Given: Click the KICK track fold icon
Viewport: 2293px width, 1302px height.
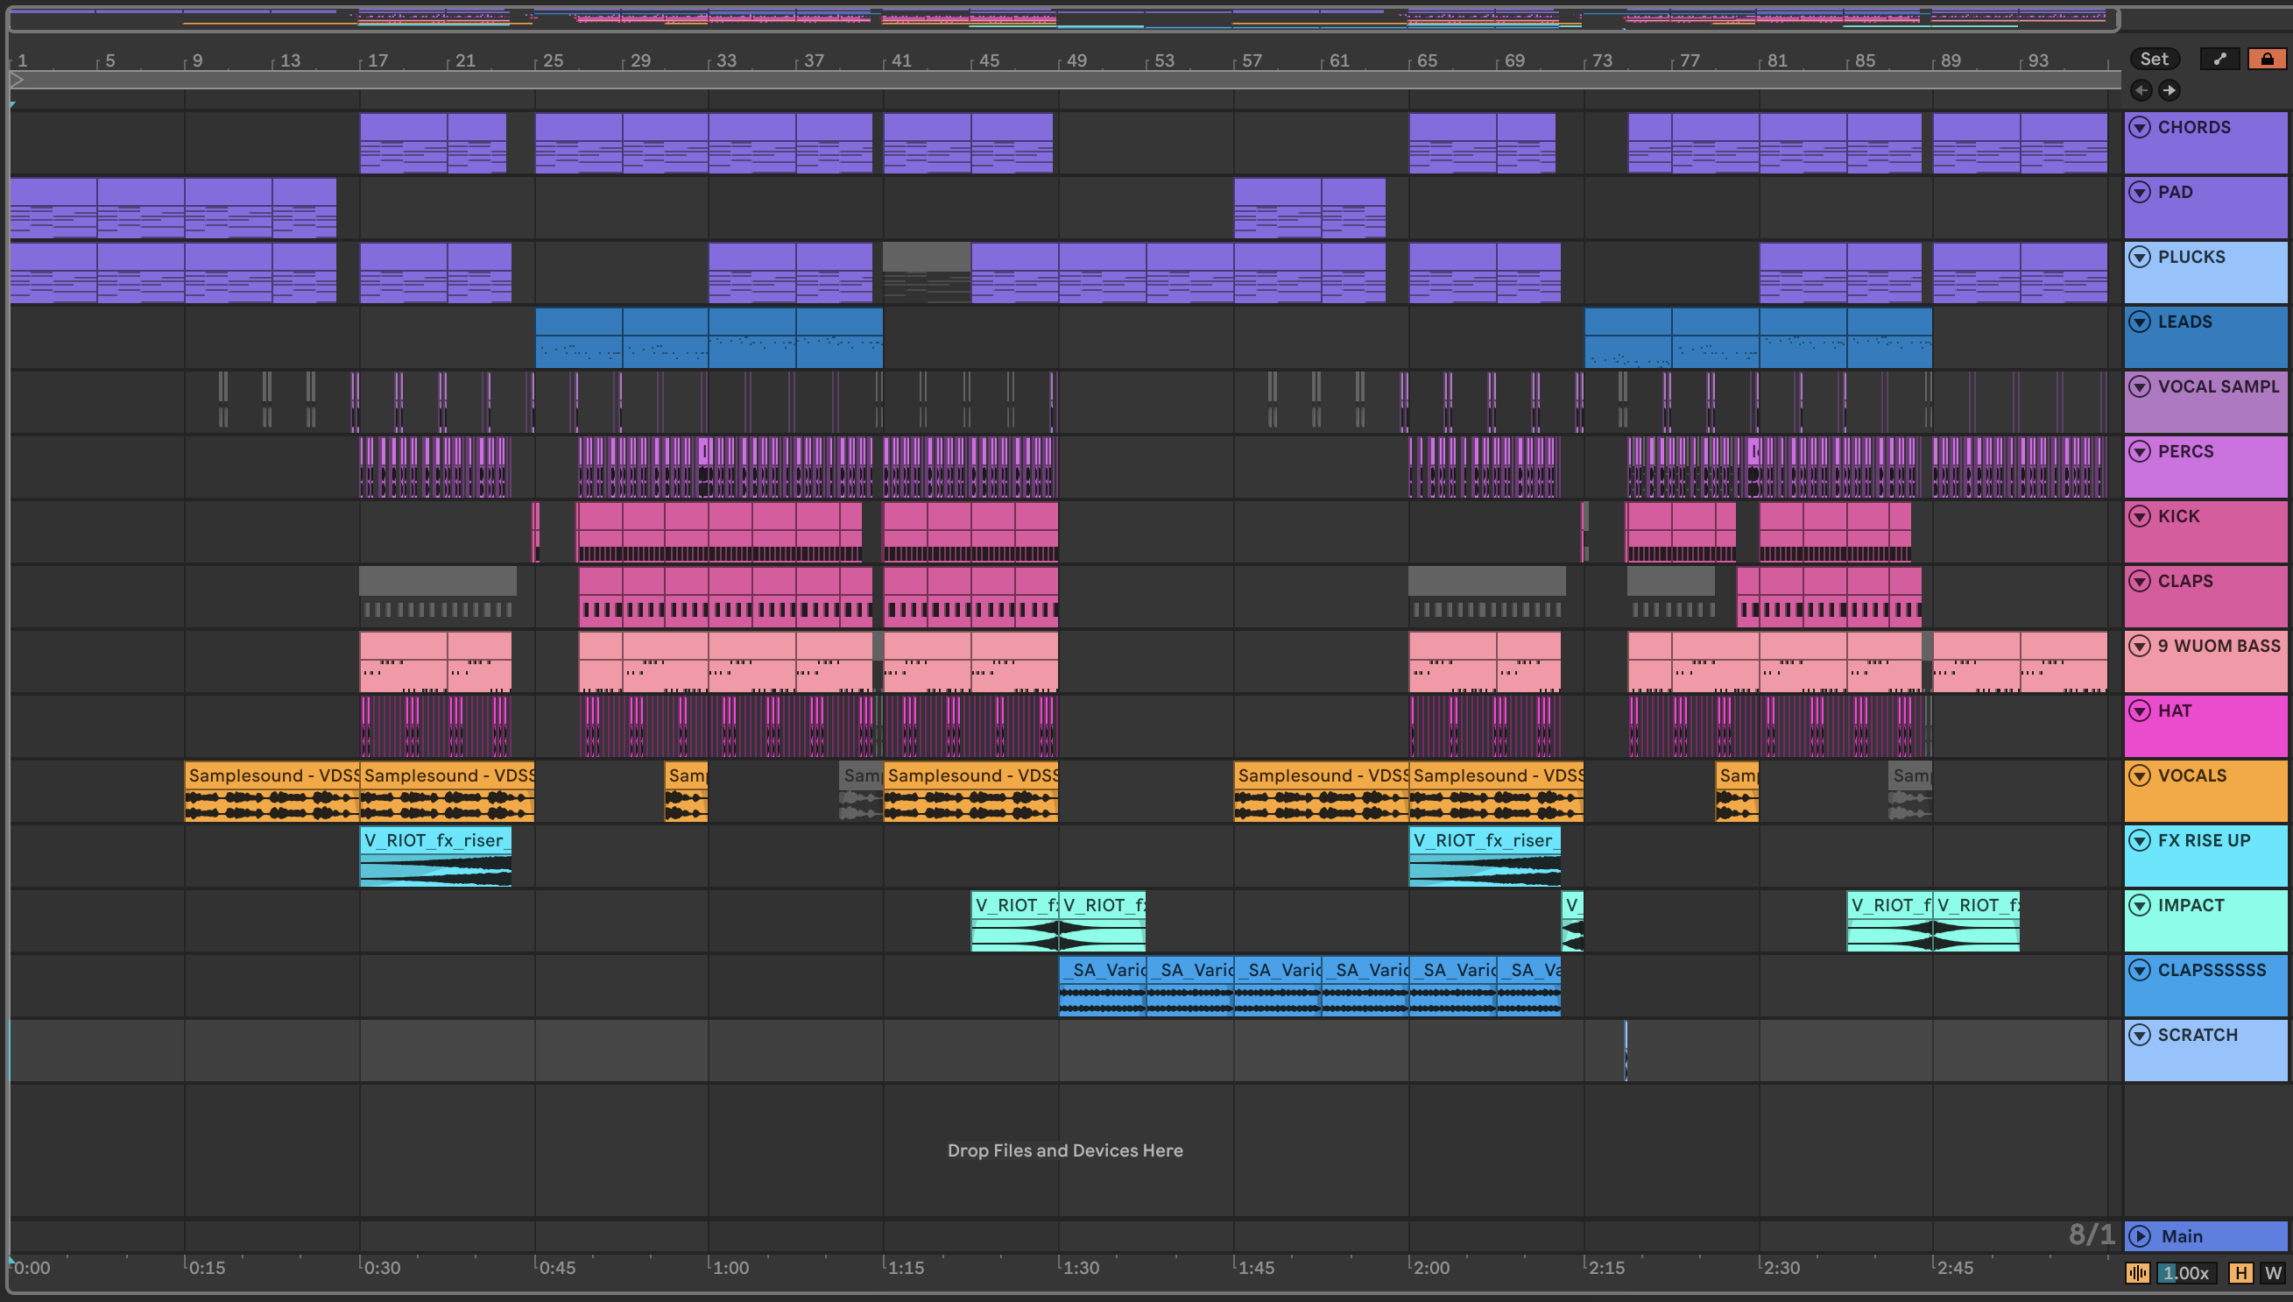Looking at the screenshot, I should click(2141, 516).
